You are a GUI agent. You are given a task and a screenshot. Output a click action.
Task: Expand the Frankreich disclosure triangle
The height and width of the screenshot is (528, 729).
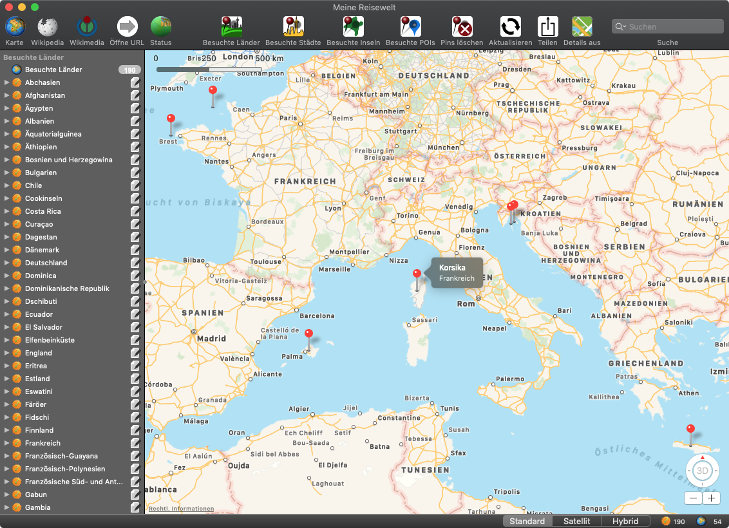point(7,443)
